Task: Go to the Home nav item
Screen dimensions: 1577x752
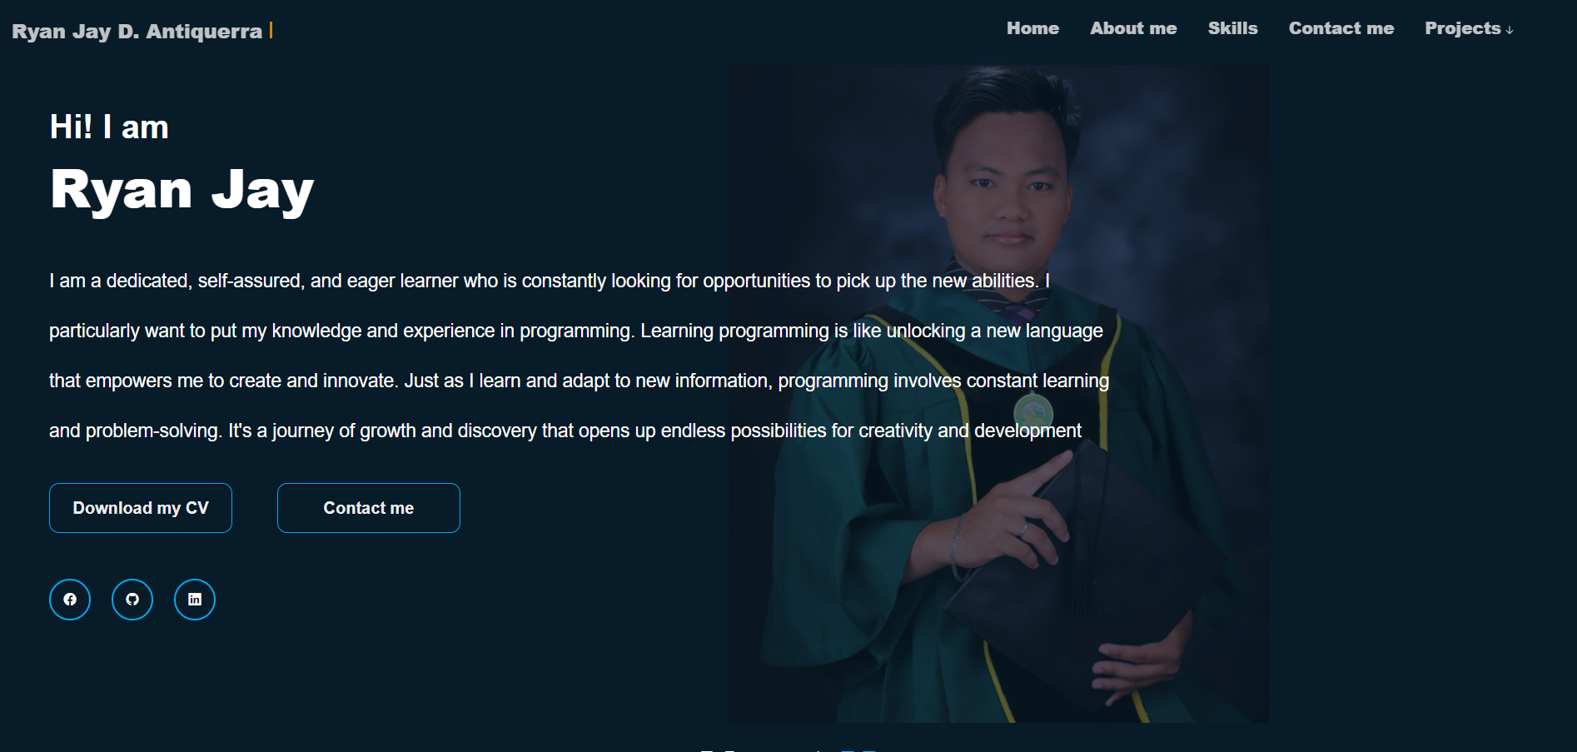Action: (x=1032, y=28)
